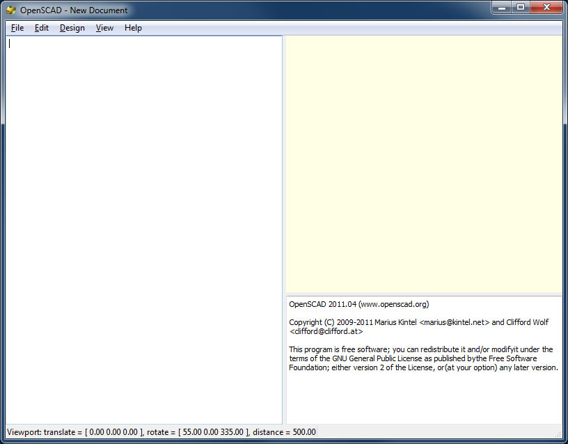Click the 'terms of the GNU General Public License' line
The width and height of the screenshot is (568, 444).
[413, 358]
